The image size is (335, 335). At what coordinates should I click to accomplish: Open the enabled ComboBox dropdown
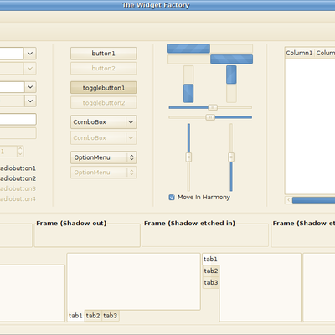coord(103,122)
